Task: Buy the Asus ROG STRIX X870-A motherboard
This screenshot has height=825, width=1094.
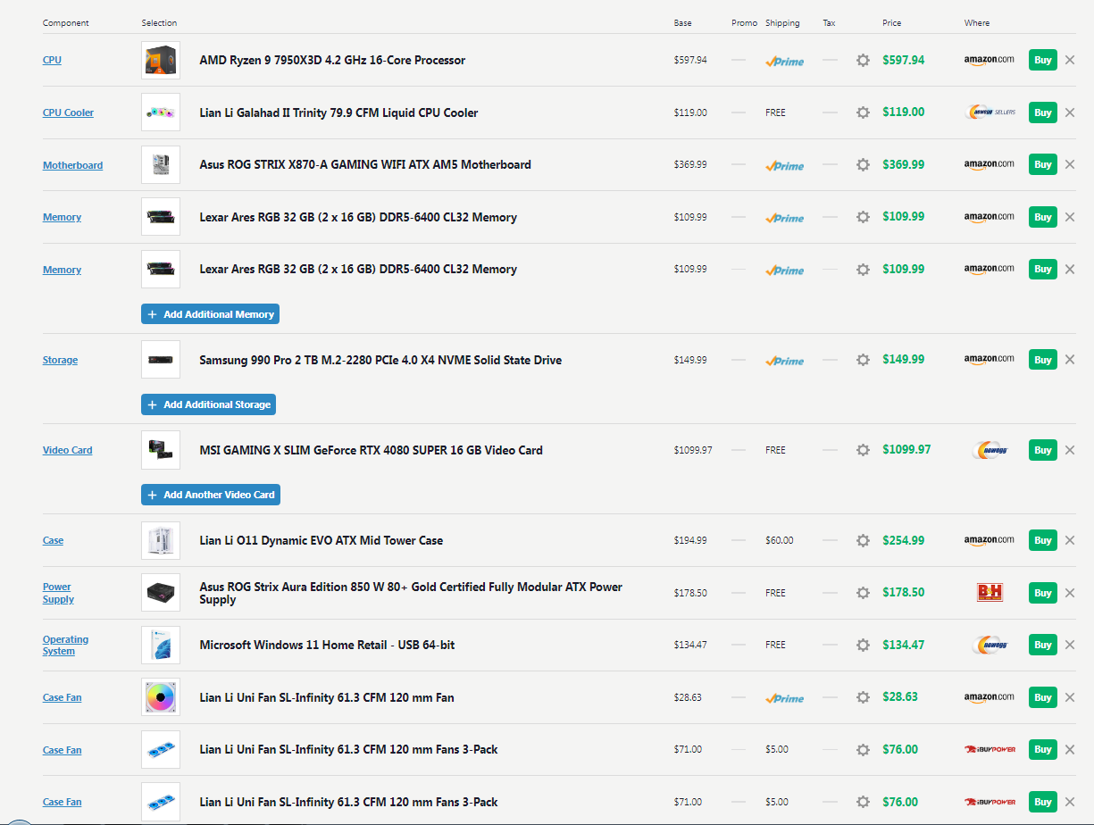Action: pos(1043,164)
